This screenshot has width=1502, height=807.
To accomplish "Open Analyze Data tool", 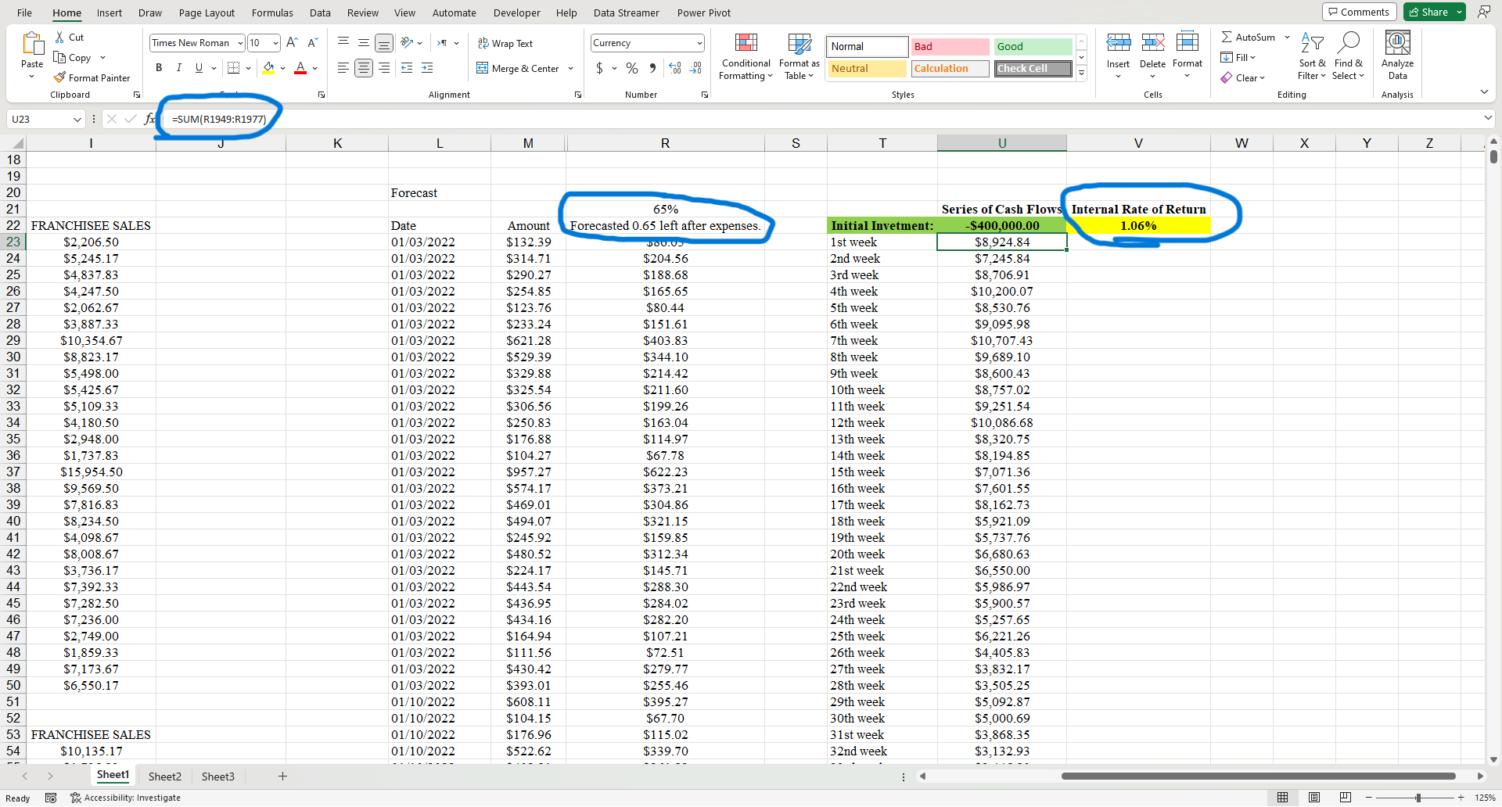I will tap(1397, 44).
